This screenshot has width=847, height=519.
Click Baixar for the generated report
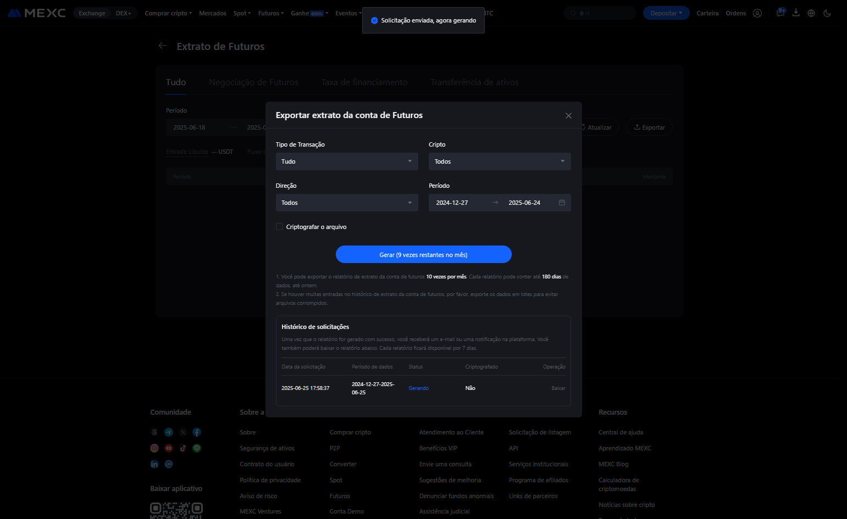pos(558,388)
